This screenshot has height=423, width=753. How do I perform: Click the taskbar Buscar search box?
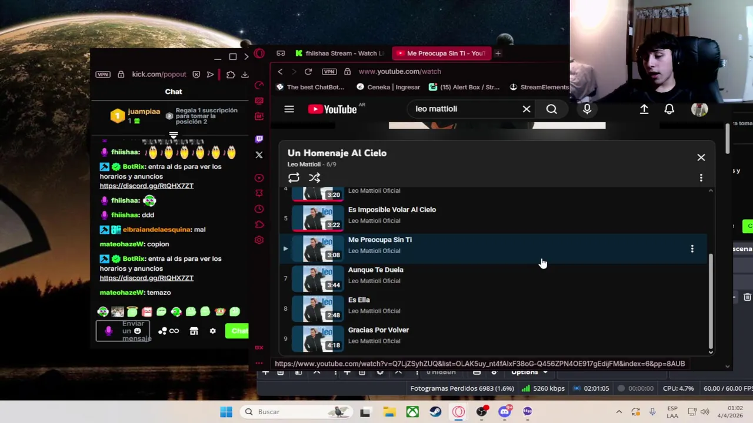(296, 412)
